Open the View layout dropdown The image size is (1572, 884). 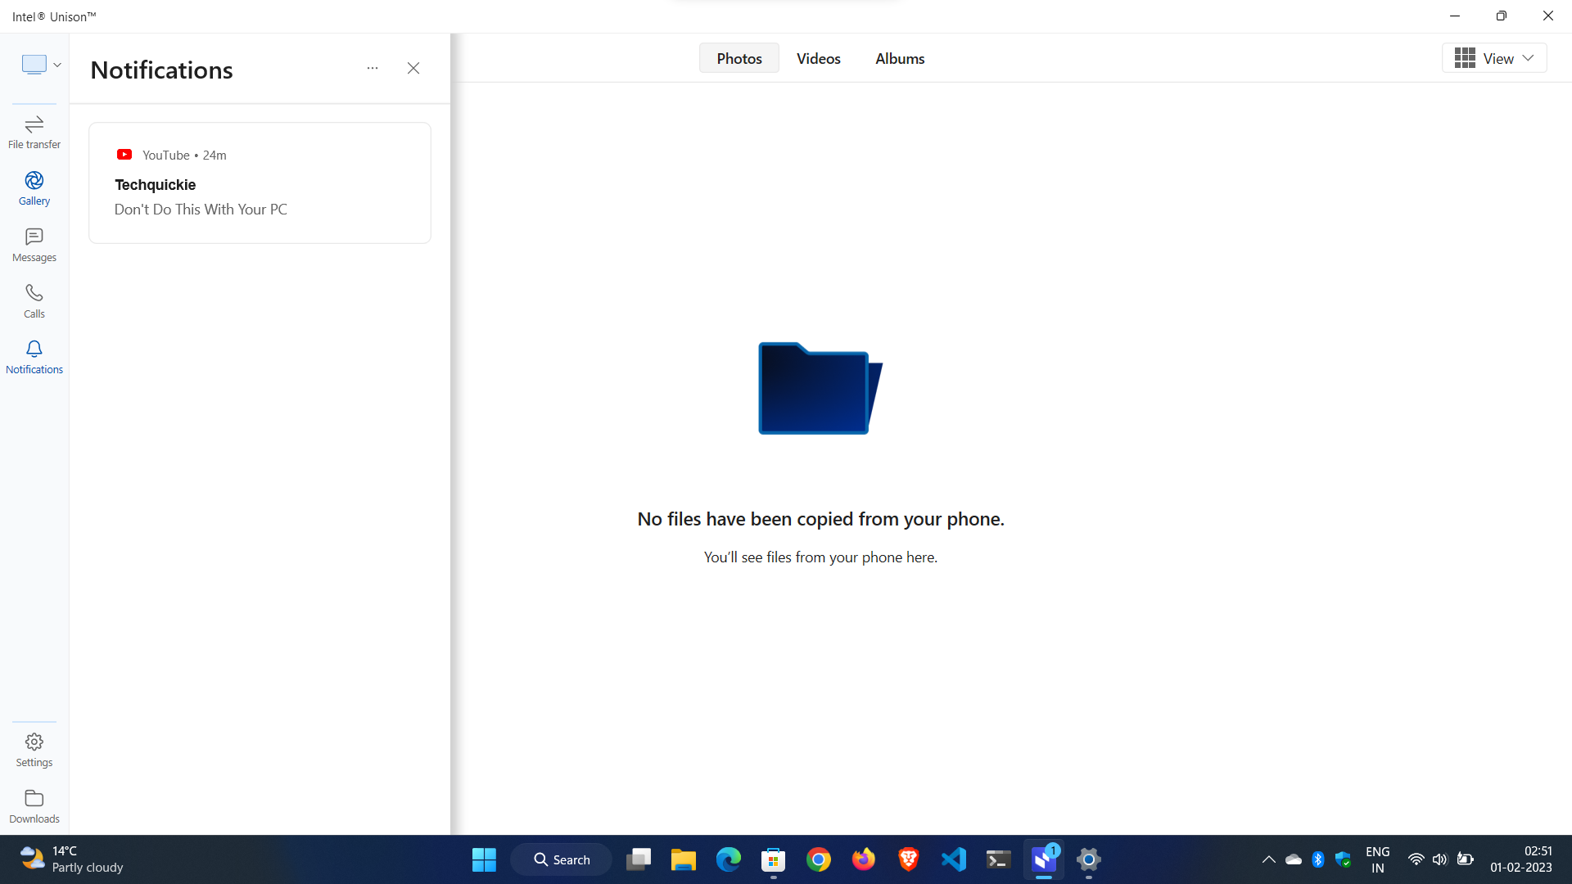(x=1493, y=58)
